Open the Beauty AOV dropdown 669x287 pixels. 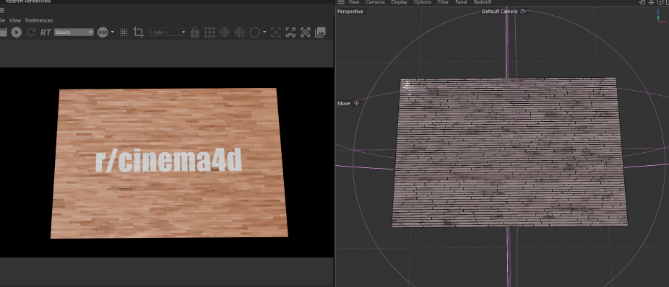tap(74, 32)
